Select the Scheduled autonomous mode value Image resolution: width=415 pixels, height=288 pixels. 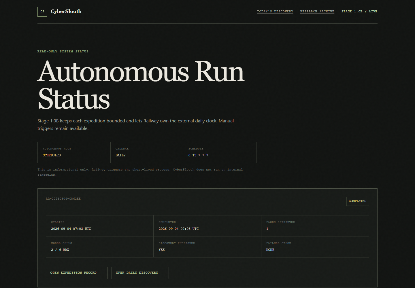click(x=52, y=155)
